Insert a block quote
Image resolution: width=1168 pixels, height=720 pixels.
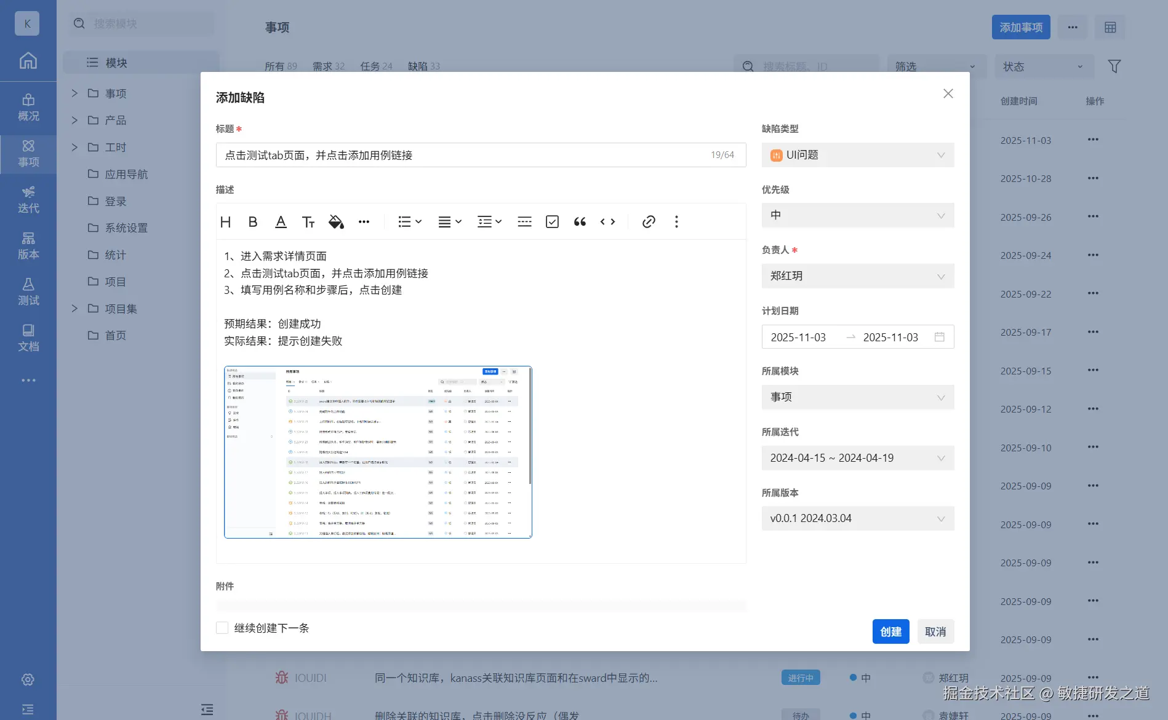580,222
